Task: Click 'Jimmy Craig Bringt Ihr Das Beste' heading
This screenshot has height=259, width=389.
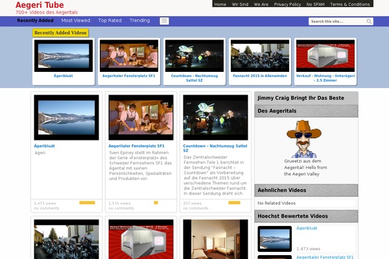Action: tap(301, 98)
